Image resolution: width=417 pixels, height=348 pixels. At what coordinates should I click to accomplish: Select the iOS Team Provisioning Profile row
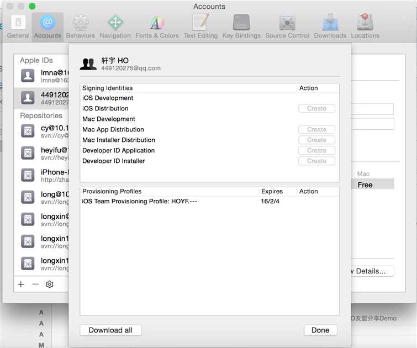[x=209, y=202]
